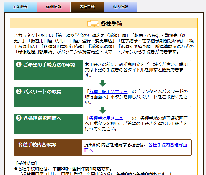Image resolution: width=206 pixels, height=175 pixels.
Task: Switch to the 詳細情報 tab
Action: (54, 7)
